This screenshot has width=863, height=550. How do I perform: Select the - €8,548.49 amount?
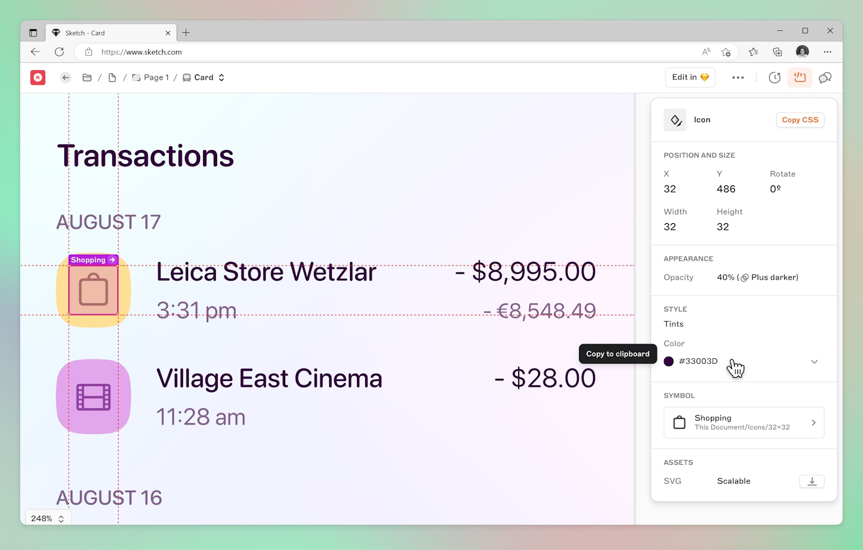[539, 310]
